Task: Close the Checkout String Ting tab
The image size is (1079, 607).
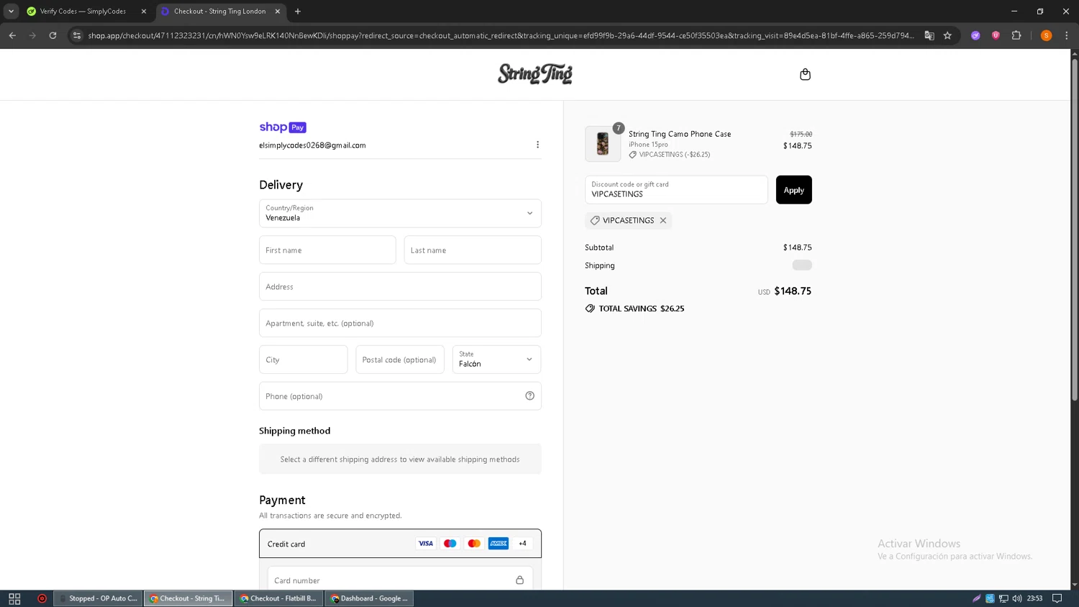Action: [278, 12]
